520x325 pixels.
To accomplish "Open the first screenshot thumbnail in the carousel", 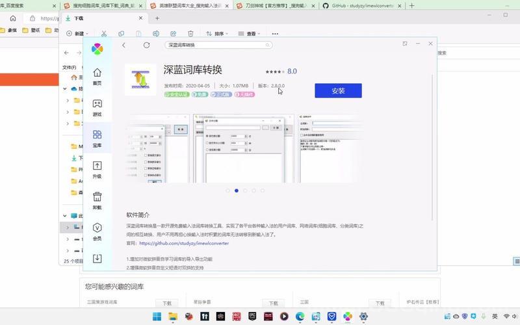I will coord(158,149).
